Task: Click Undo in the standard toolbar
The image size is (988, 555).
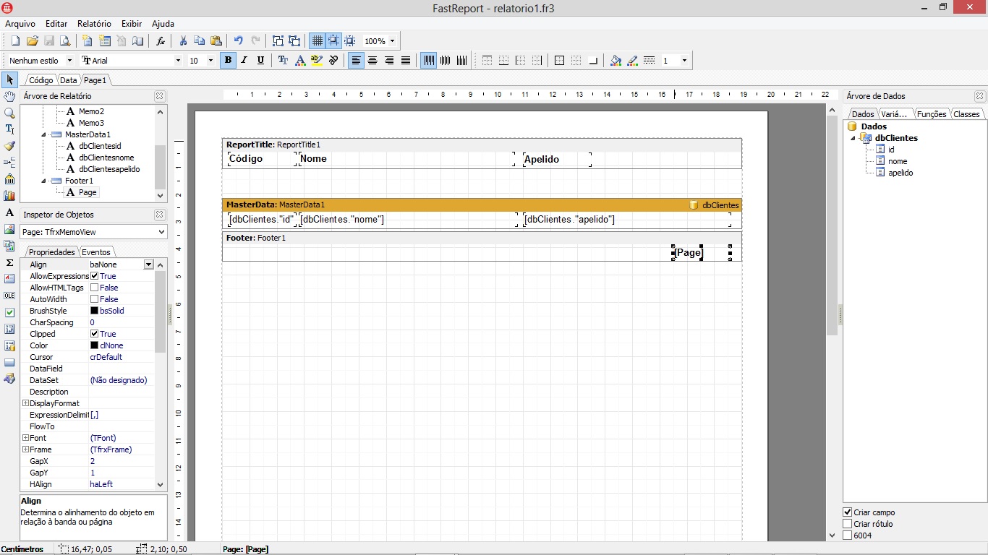Action: [x=239, y=40]
